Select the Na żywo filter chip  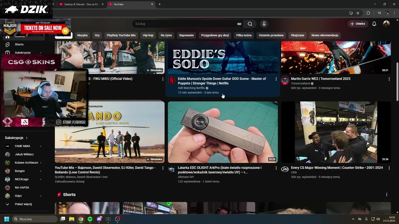tap(166, 35)
